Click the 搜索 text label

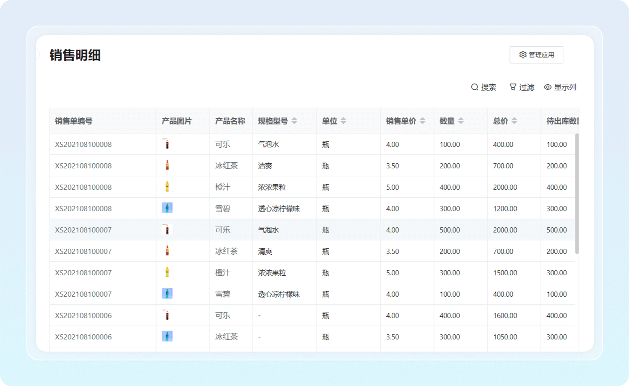click(x=489, y=87)
